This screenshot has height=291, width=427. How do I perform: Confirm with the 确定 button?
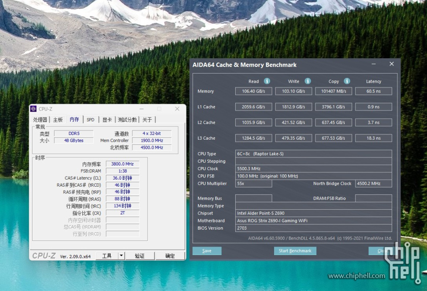tap(170, 256)
